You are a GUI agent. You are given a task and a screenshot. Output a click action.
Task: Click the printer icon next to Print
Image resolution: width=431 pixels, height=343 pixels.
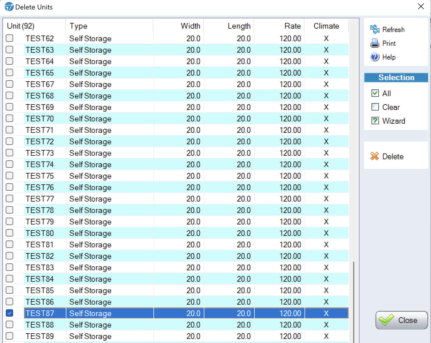point(375,43)
